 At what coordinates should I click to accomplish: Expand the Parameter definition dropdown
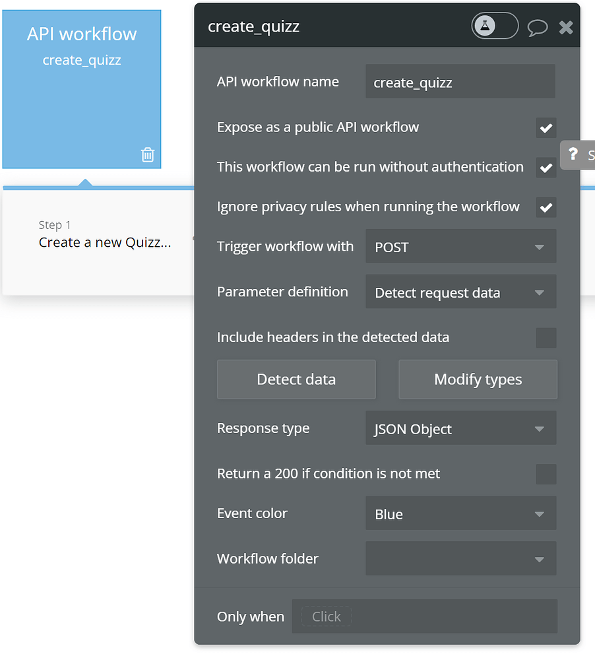click(461, 292)
